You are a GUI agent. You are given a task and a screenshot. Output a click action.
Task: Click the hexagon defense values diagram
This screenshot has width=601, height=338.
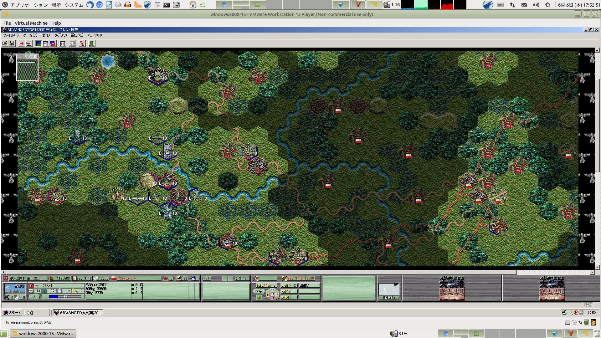point(272,295)
